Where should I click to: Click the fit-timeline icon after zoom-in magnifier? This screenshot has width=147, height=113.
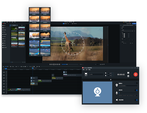(13, 67)
